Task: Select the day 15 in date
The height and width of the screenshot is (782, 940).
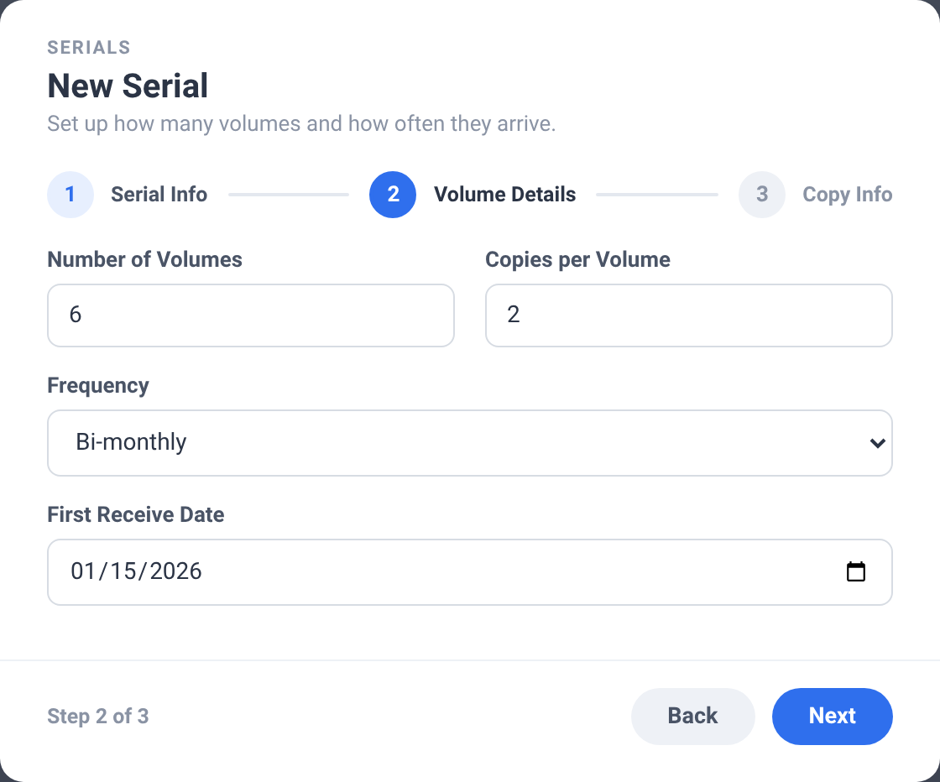Action: 123,571
